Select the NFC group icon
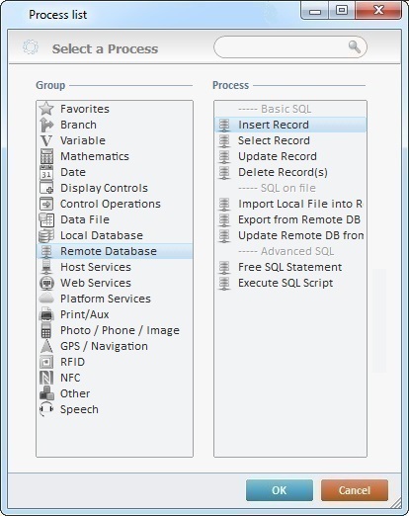Screen dimensions: 409x516 point(46,378)
